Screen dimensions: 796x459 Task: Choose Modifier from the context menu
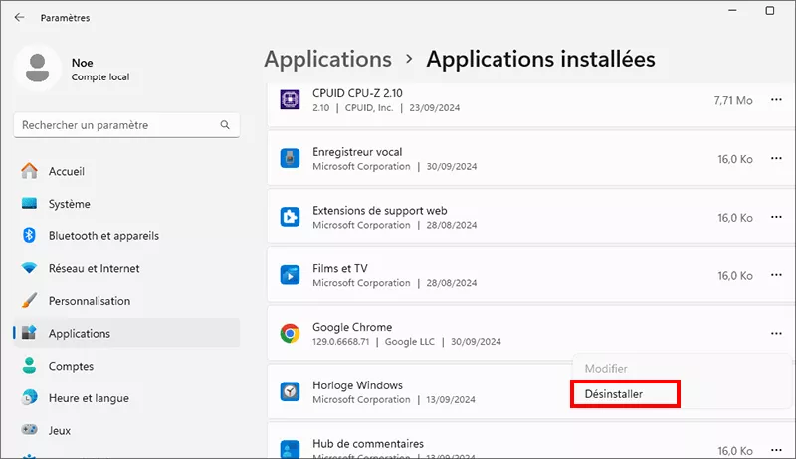tap(606, 369)
